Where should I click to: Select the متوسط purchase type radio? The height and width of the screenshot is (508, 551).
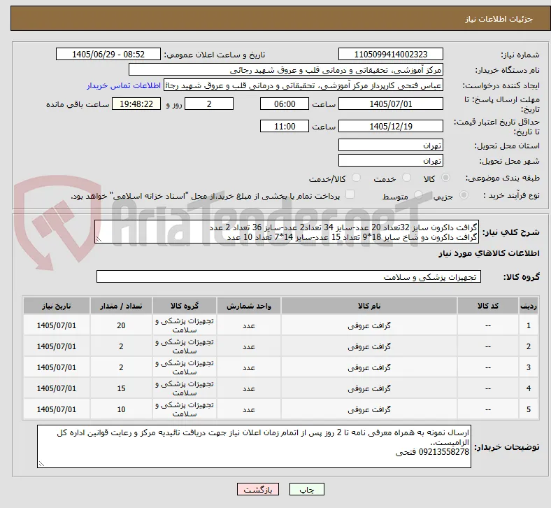(x=418, y=195)
